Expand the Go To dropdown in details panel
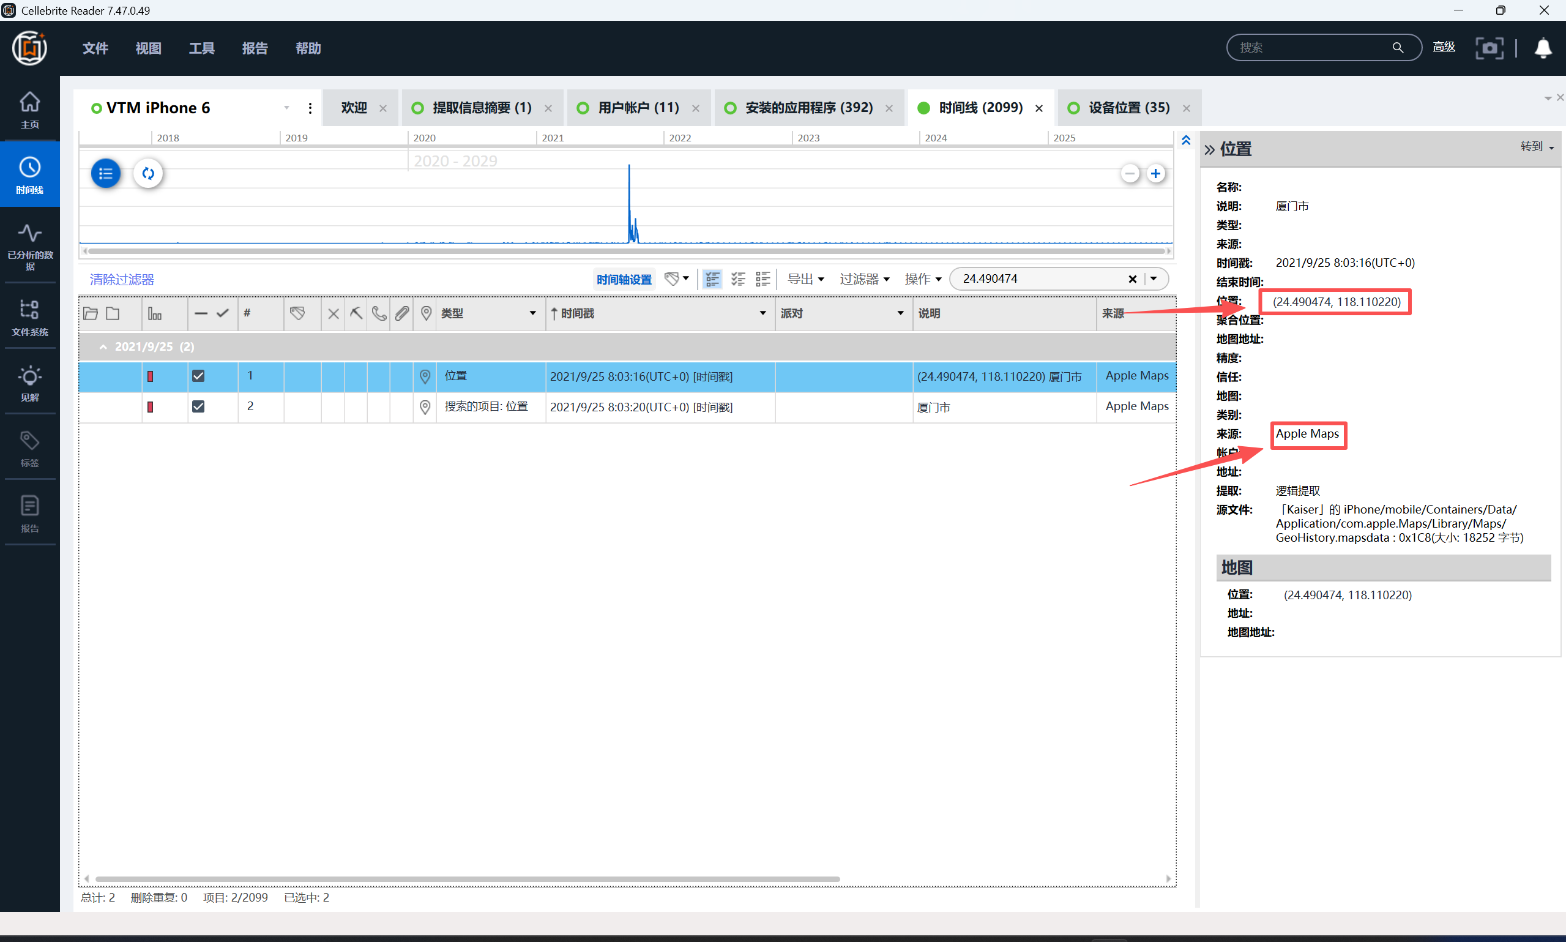 click(1536, 147)
